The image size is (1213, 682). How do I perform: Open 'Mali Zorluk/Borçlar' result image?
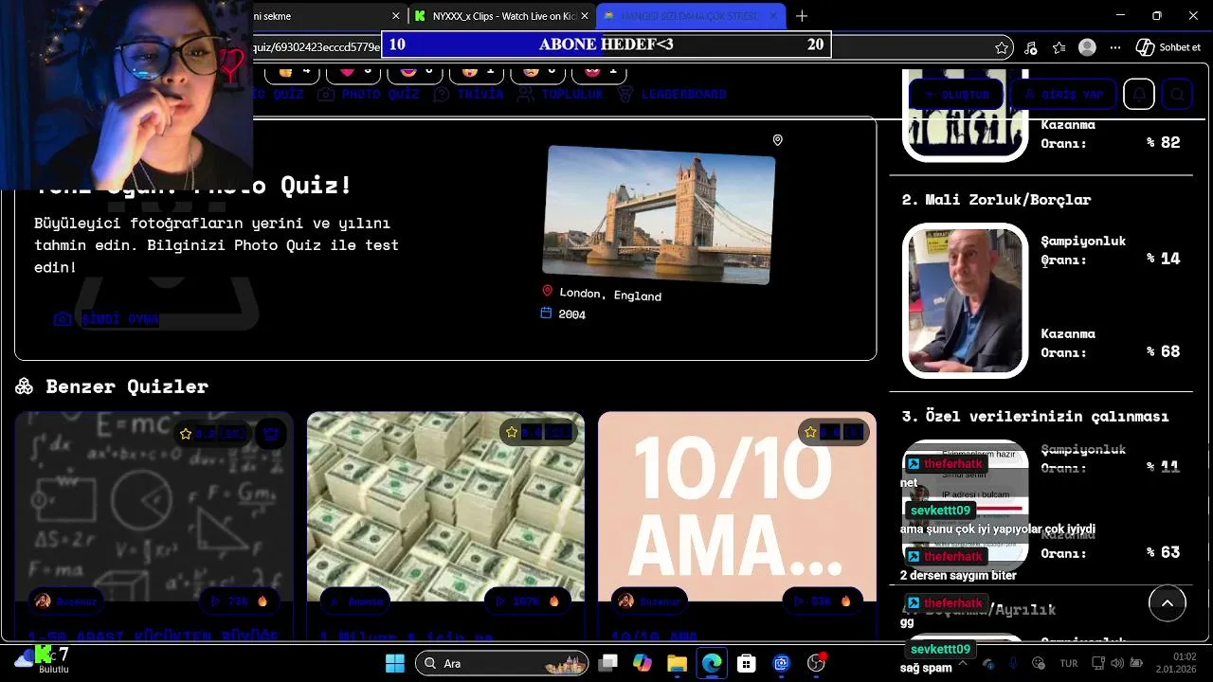pos(965,301)
